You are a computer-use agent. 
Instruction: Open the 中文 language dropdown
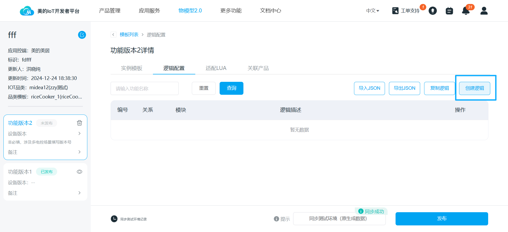click(373, 11)
